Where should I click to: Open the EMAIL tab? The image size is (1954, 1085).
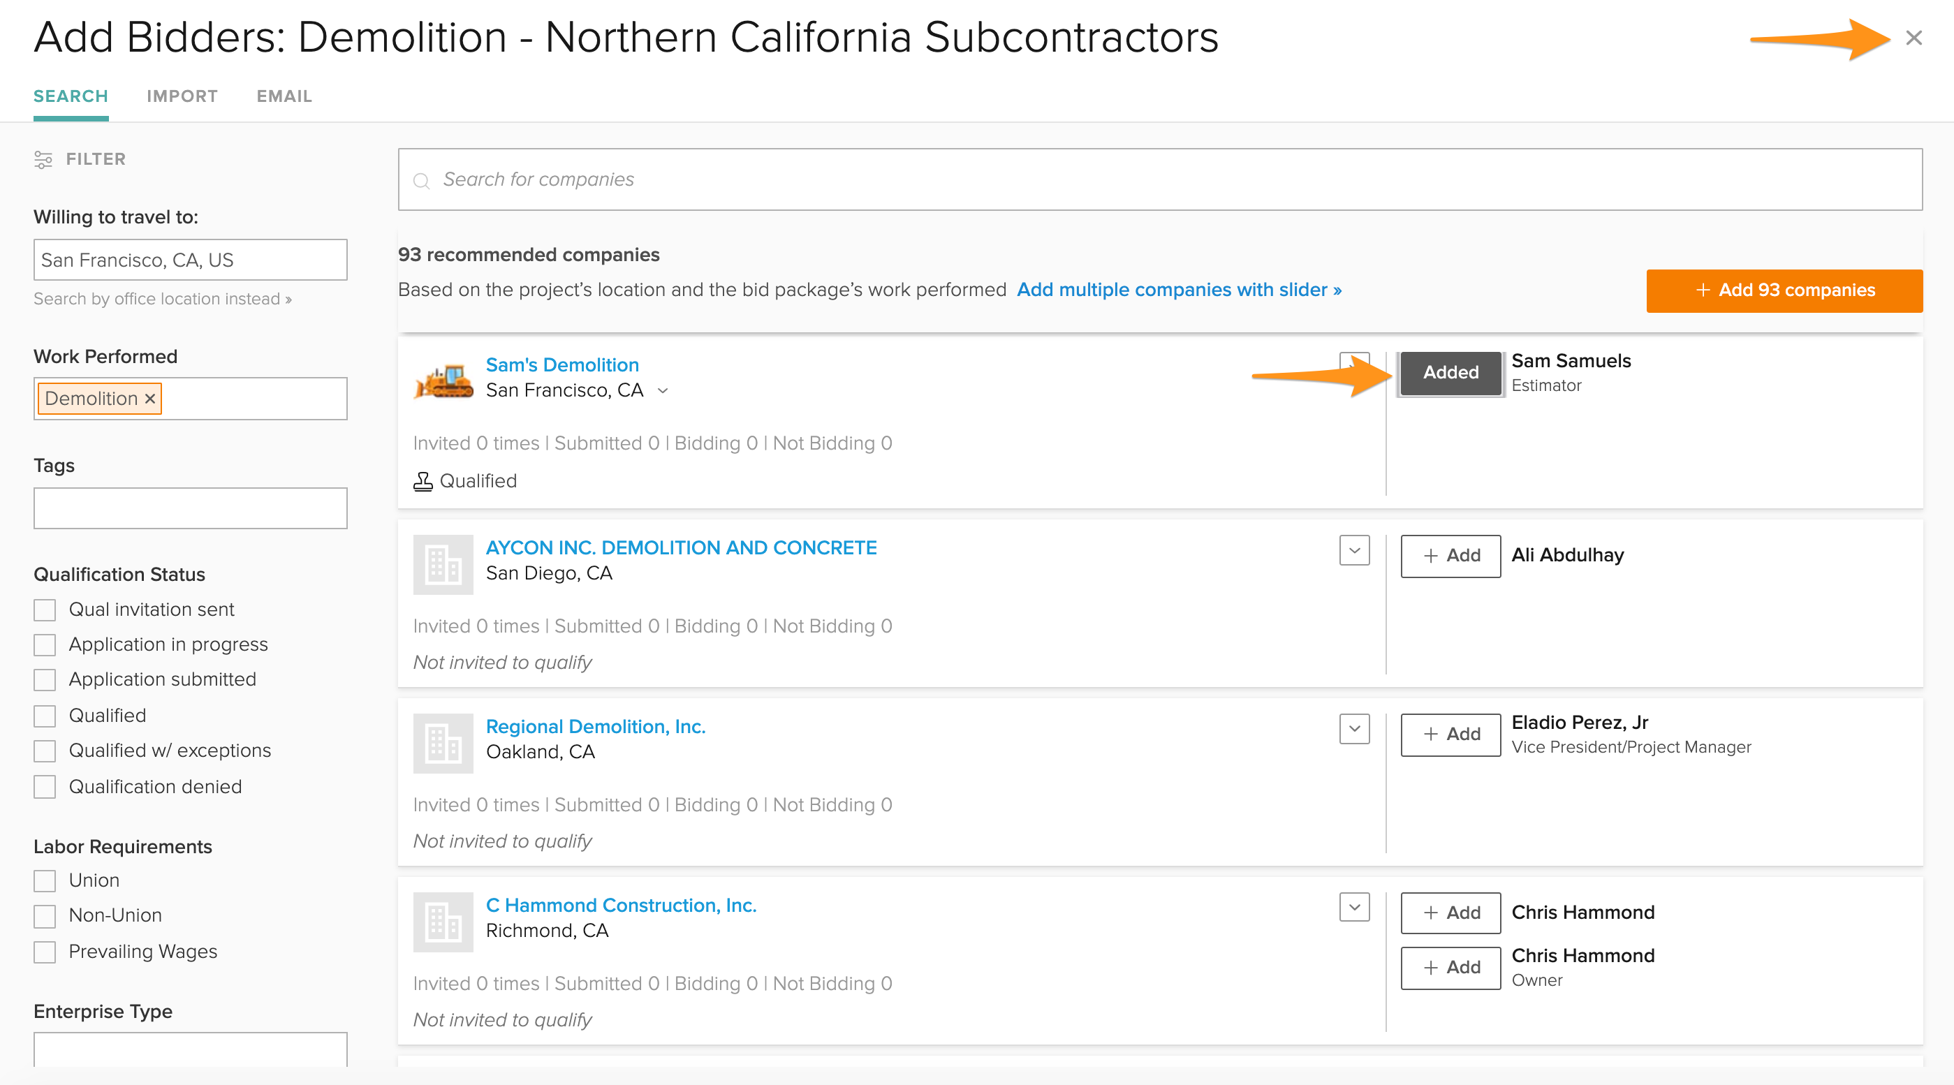284,96
